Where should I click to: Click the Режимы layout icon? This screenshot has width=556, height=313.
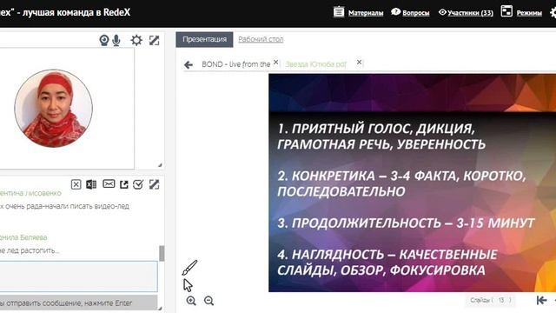click(x=506, y=11)
